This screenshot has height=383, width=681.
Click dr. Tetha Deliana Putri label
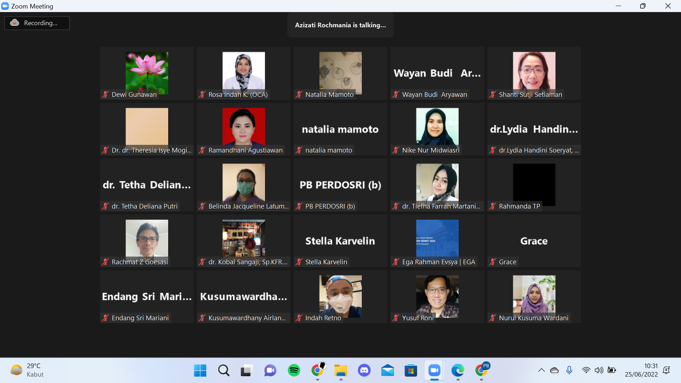[144, 206]
